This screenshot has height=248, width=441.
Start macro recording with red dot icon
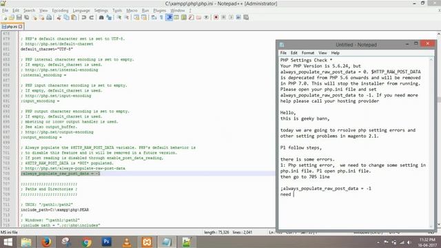[216, 17]
